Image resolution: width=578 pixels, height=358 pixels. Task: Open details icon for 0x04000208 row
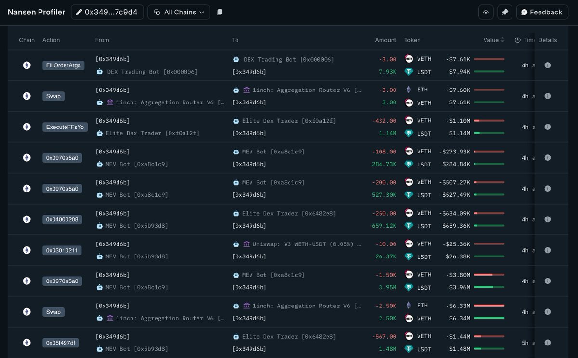coord(548,219)
